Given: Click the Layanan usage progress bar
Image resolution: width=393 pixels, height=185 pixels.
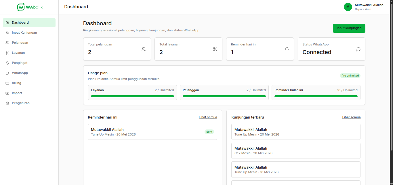Looking at the screenshot, I should pos(132,96).
